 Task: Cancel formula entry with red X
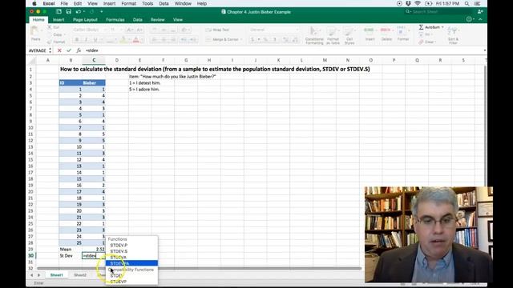[59, 50]
